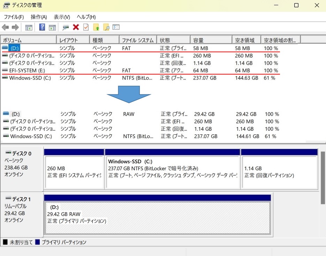Click the EFI-SYSTEM (E:) volume drive icon

[5, 70]
